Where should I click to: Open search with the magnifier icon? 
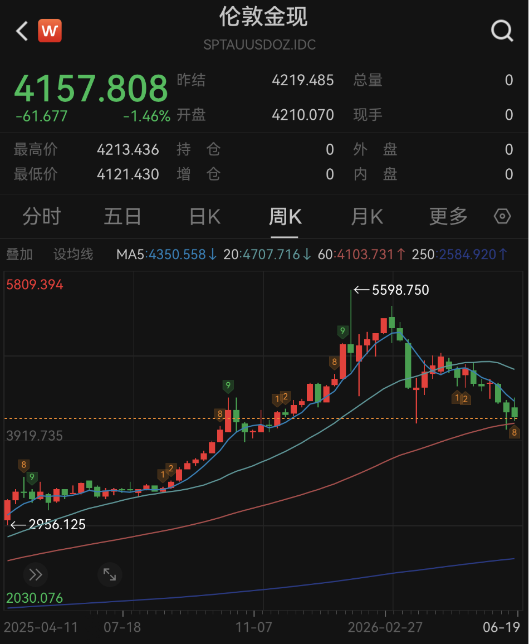pos(502,31)
